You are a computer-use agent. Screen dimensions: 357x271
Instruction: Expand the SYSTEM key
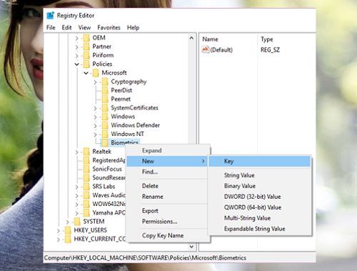pyautogui.click(x=68, y=222)
